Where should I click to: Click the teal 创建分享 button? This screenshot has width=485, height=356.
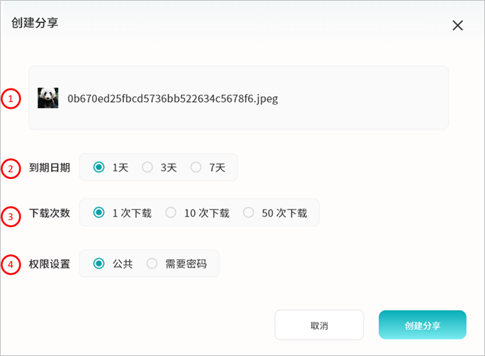(422, 325)
